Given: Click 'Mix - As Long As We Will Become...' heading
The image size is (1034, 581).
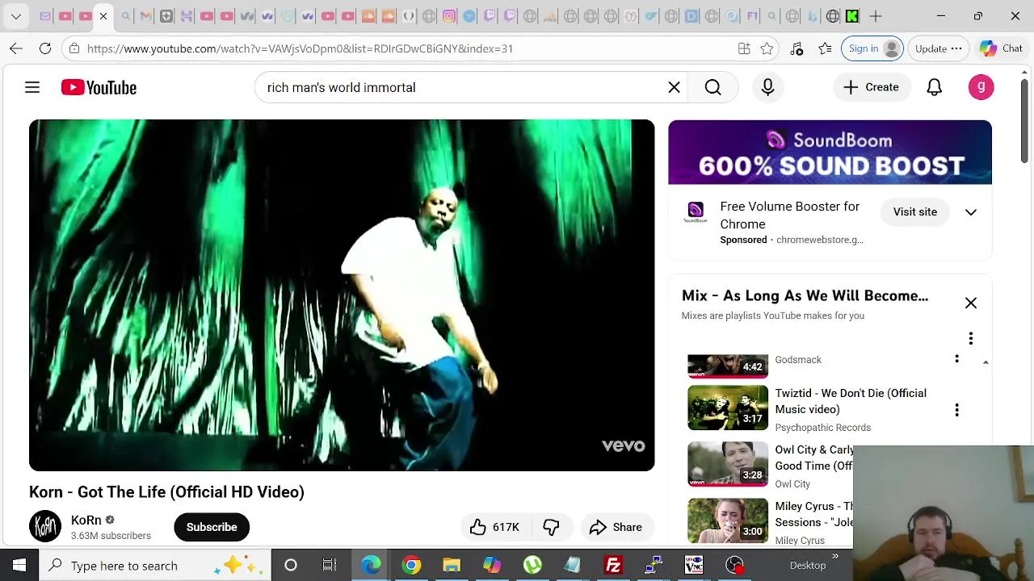Looking at the screenshot, I should pyautogui.click(x=805, y=296).
